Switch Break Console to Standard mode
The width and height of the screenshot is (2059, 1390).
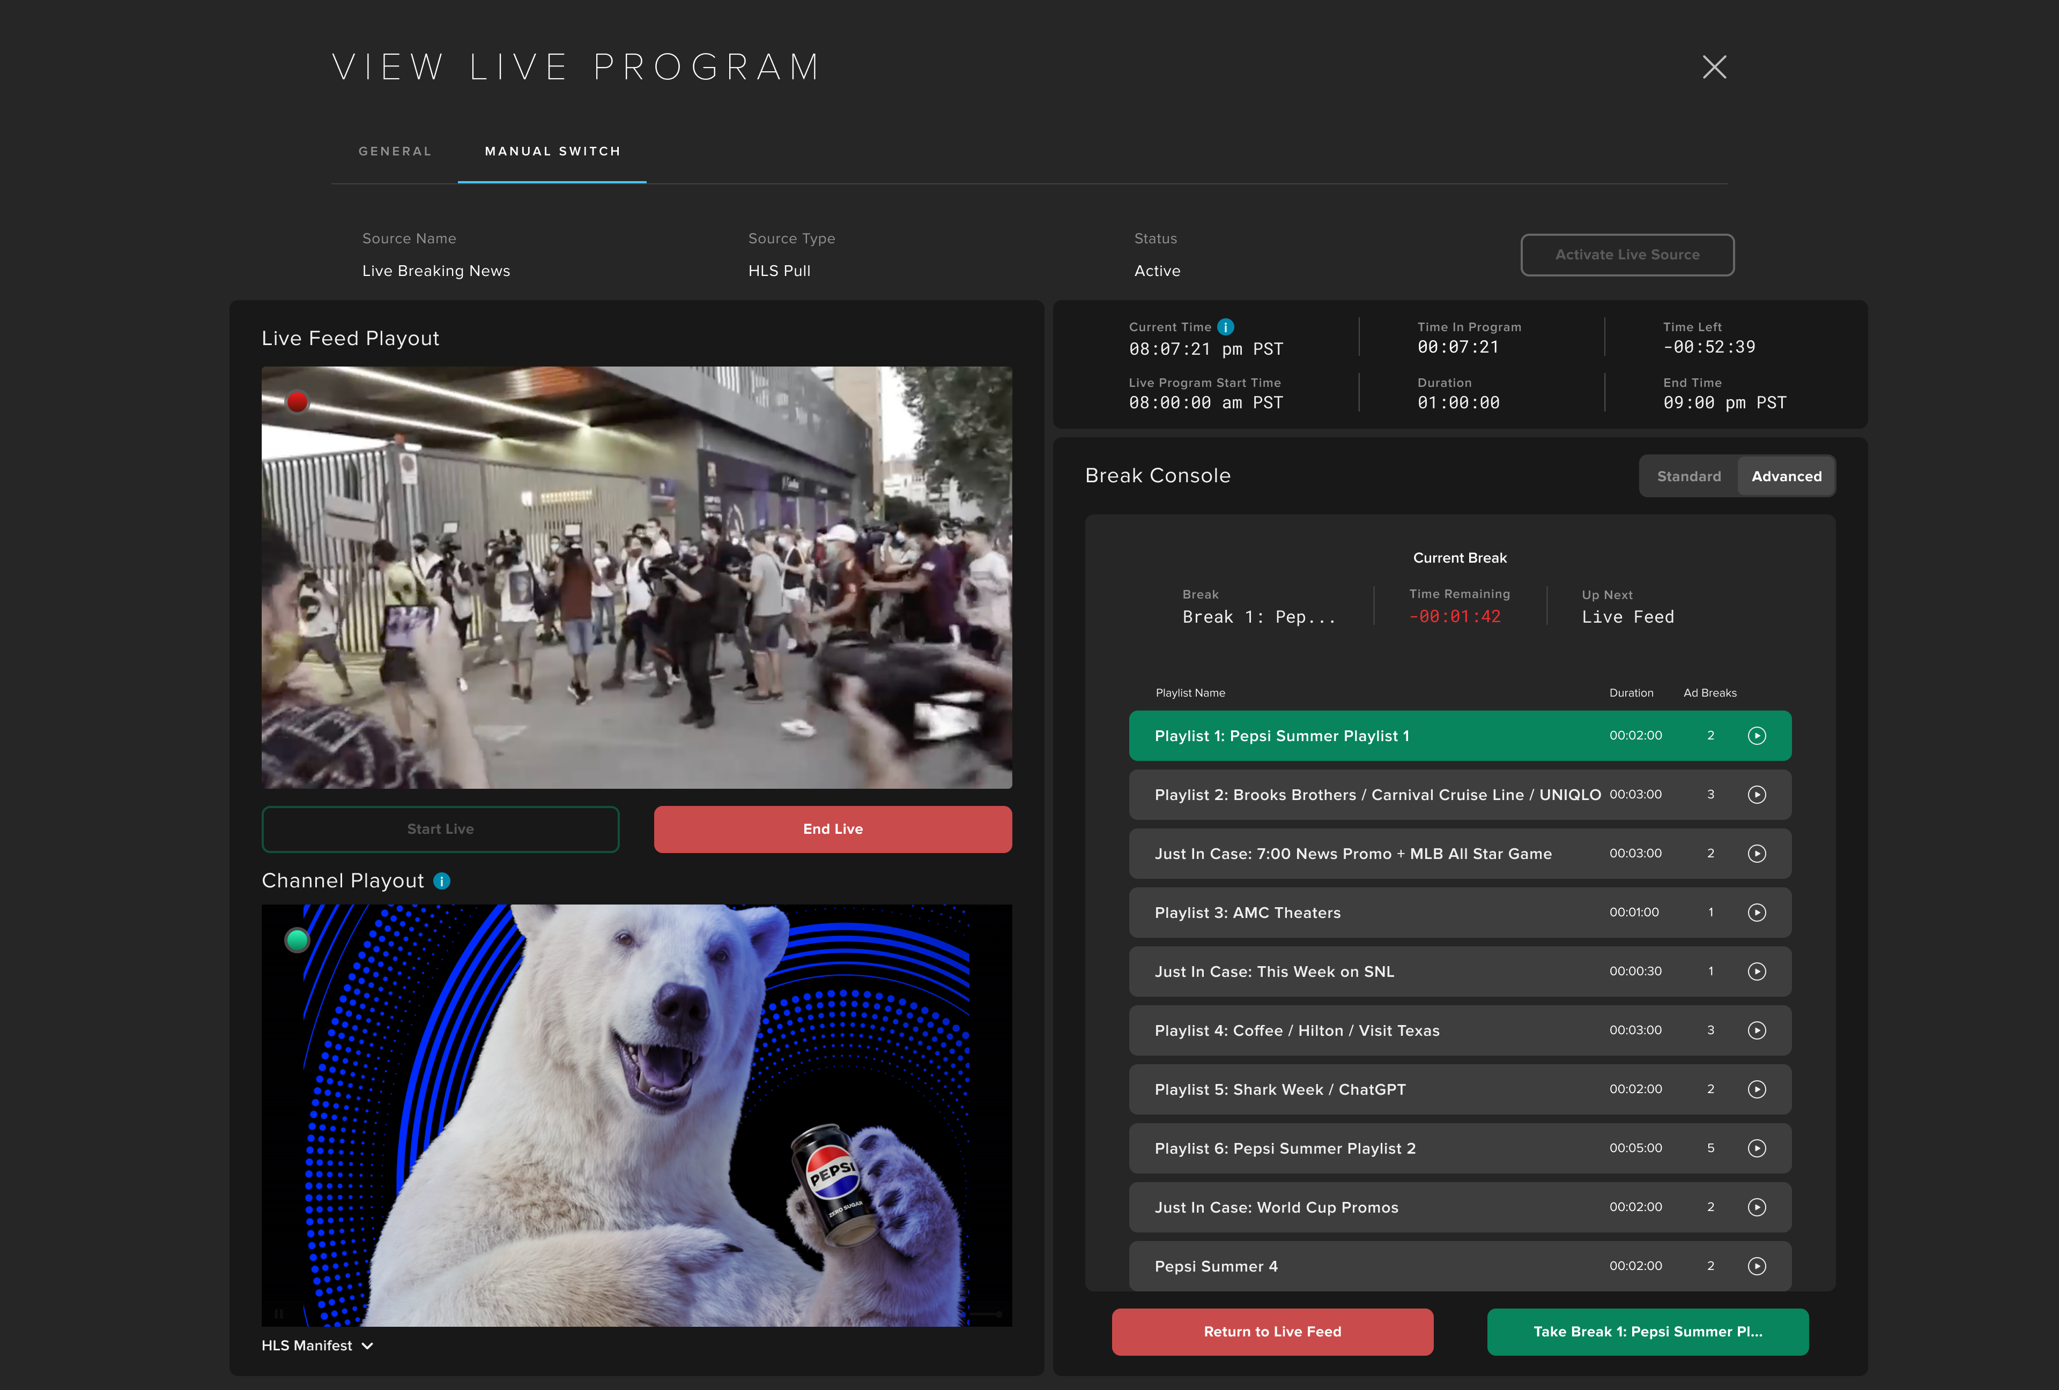coord(1688,476)
